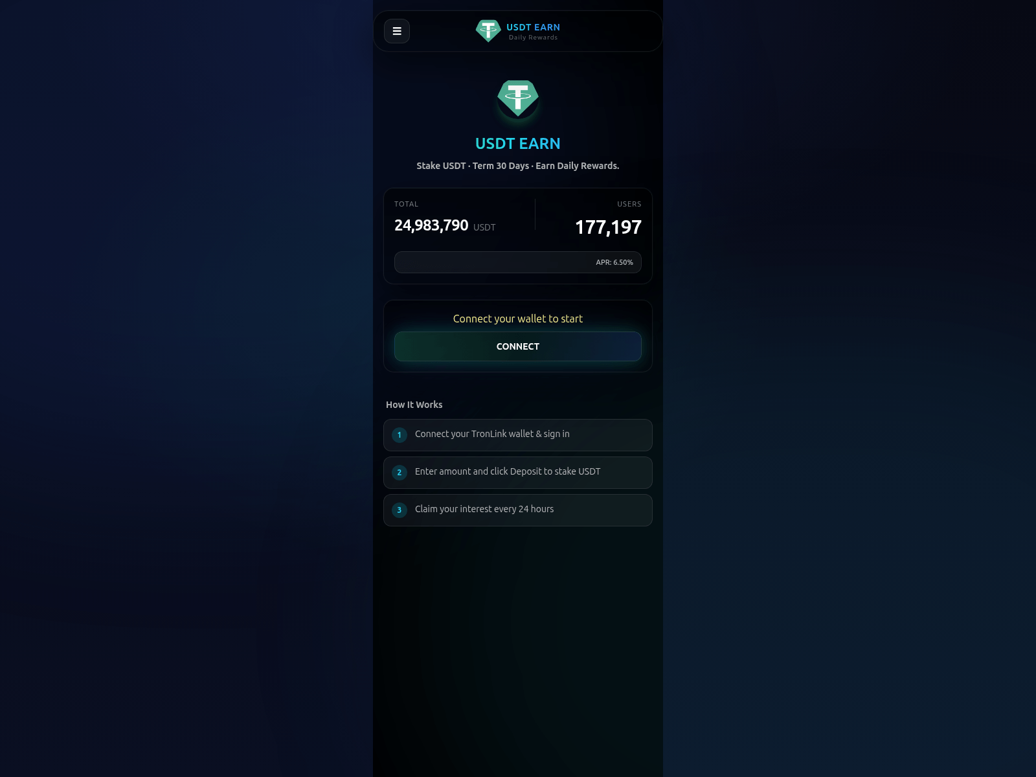Image resolution: width=1036 pixels, height=777 pixels.
Task: Open the hamburger menu button
Action: (x=397, y=31)
